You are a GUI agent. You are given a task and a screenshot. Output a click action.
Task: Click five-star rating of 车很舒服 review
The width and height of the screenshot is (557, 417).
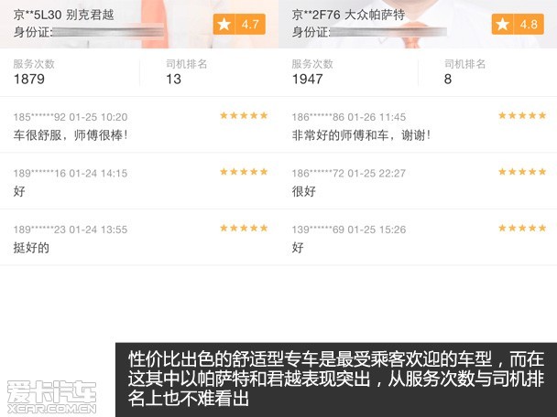click(244, 115)
